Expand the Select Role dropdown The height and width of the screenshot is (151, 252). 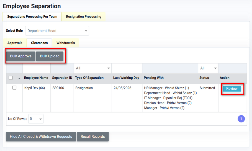[57, 31]
